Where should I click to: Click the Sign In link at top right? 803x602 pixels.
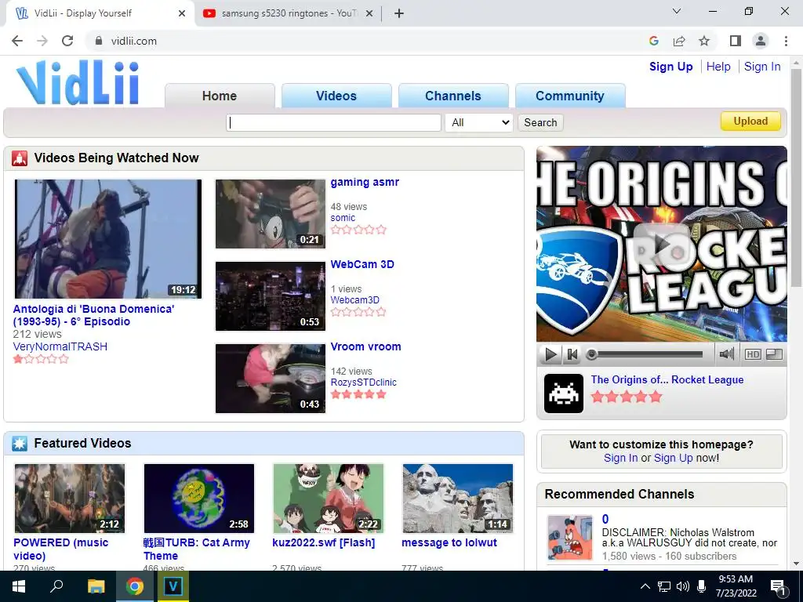coord(762,67)
